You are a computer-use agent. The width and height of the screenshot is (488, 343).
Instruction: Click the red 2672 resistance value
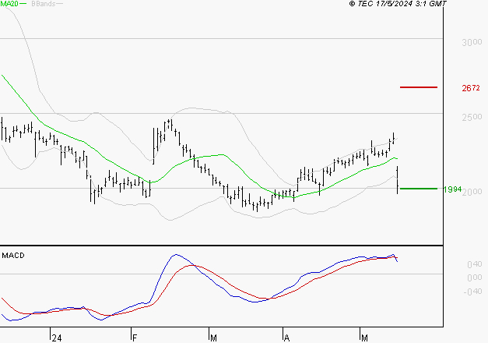pyautogui.click(x=471, y=88)
